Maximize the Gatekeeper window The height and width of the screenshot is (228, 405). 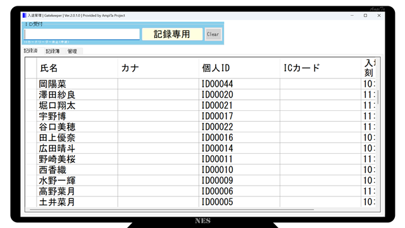[366, 15]
